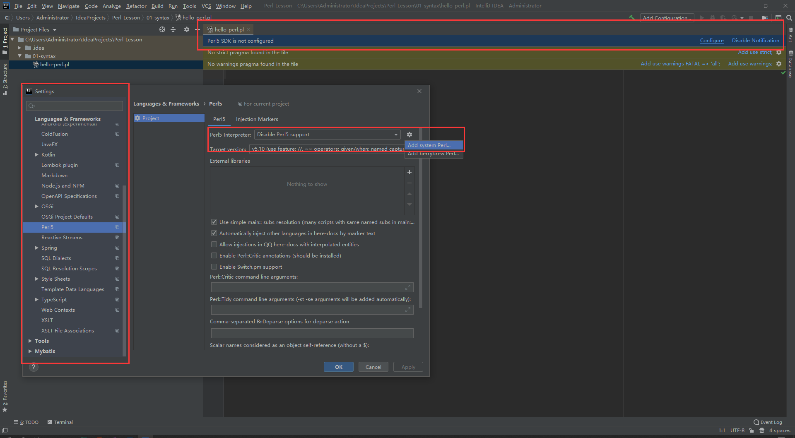This screenshot has height=438, width=795.
Task: Click gear icon next to Perl5 Interpreter
Action: click(410, 135)
